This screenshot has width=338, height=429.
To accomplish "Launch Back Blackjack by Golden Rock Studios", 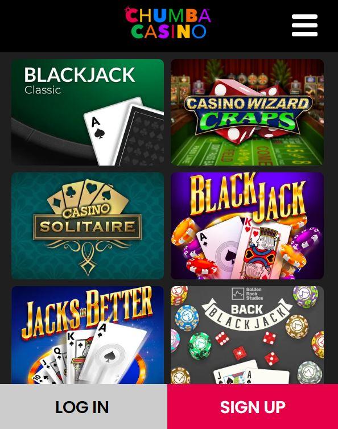I will (247, 335).
